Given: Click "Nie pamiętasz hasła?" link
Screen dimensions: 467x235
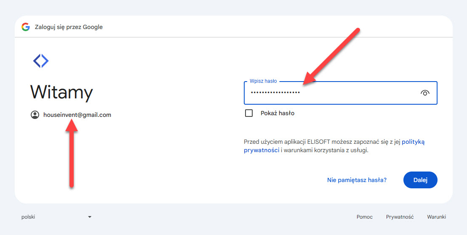Looking at the screenshot, I should pos(357,180).
